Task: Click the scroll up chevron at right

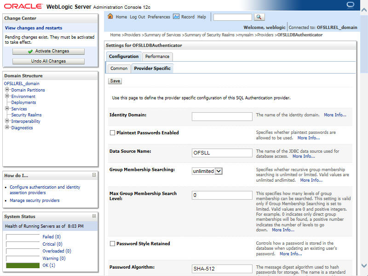Action: point(364,10)
